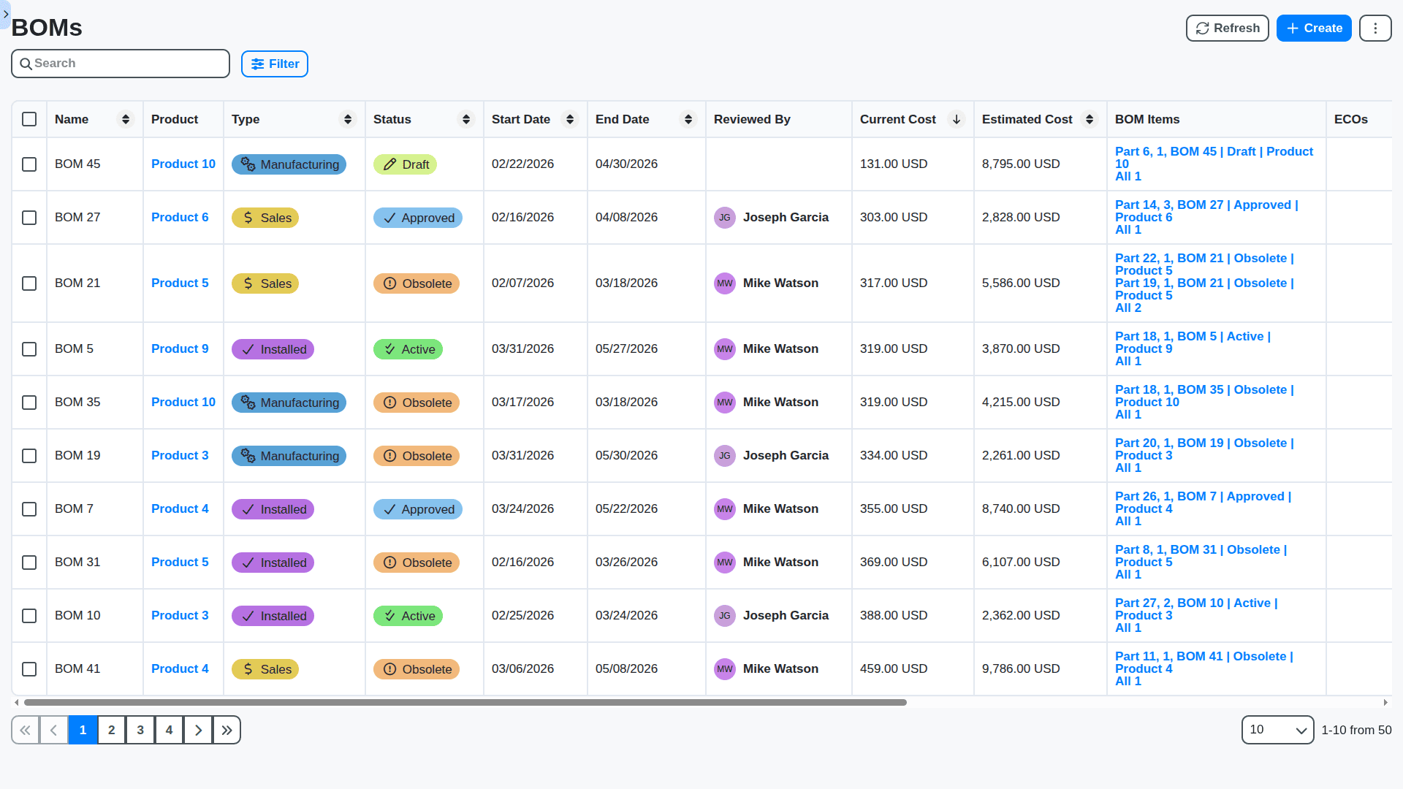Switch to page 2

point(111,730)
